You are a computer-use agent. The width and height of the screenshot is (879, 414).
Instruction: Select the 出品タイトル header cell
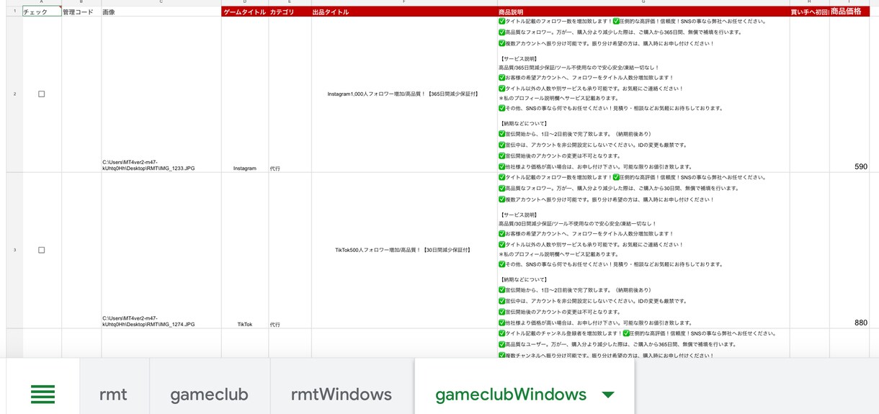(x=404, y=12)
